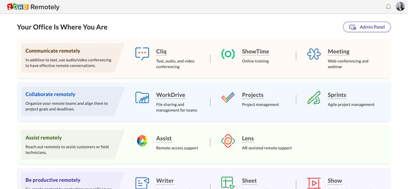Viewport: 408px width, 189px height.
Task: Open the user profile avatar
Action: click(x=400, y=6)
